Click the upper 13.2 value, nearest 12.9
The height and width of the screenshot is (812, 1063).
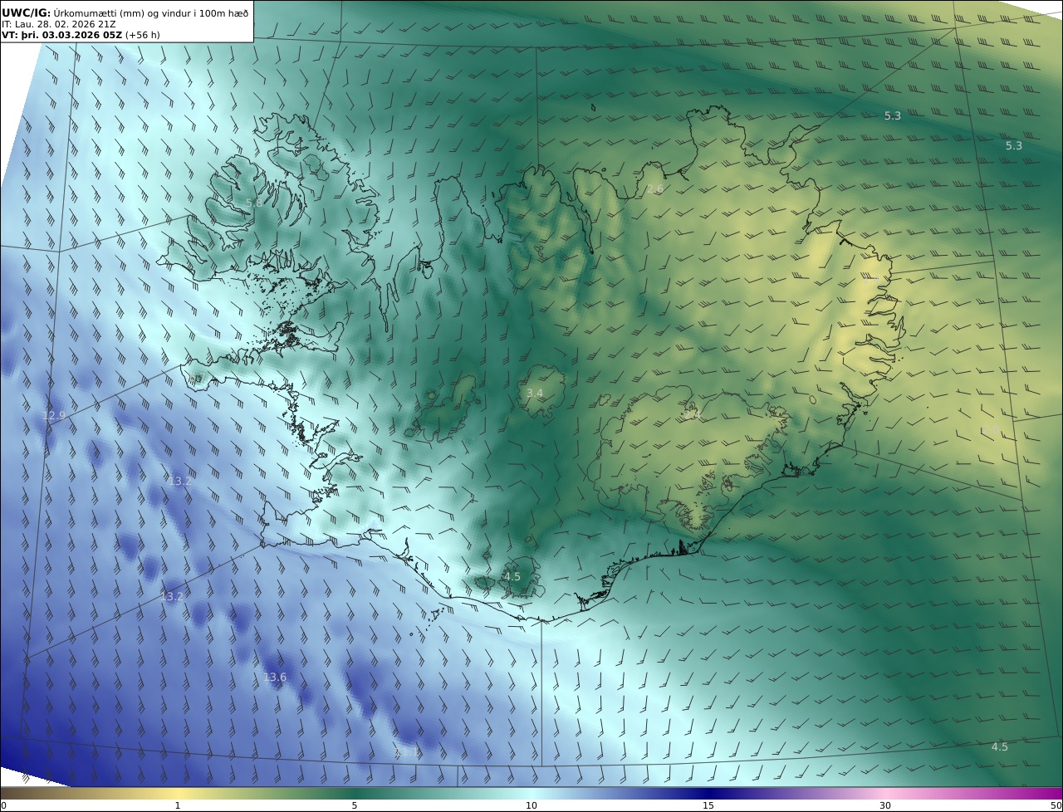179,481
